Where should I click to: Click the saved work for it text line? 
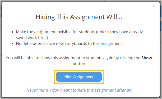coord(32,38)
